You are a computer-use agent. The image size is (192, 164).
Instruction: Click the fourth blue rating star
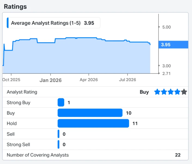pos(177,92)
